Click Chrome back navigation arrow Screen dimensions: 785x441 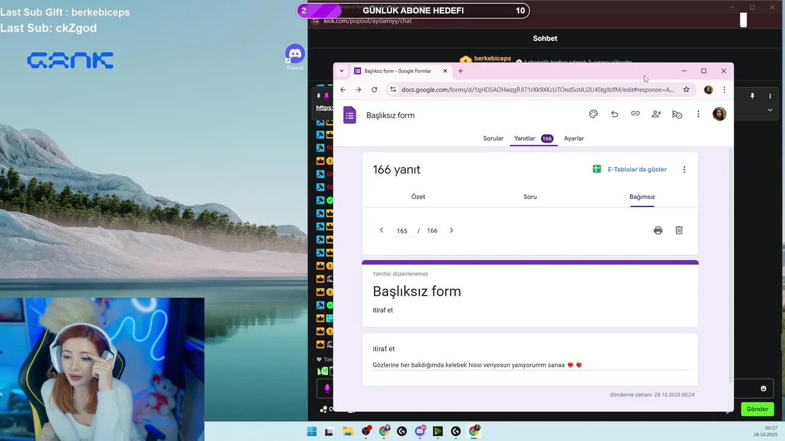(x=343, y=89)
